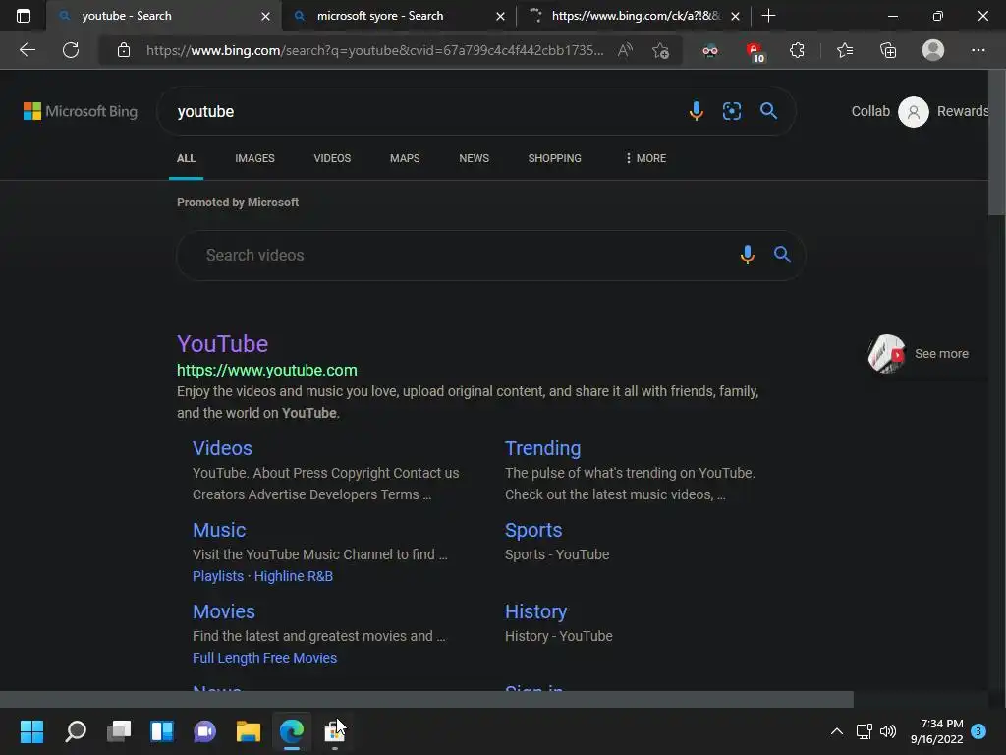Open the YouTube result title
Screen dimensions: 1006x755
pyautogui.click(x=223, y=343)
